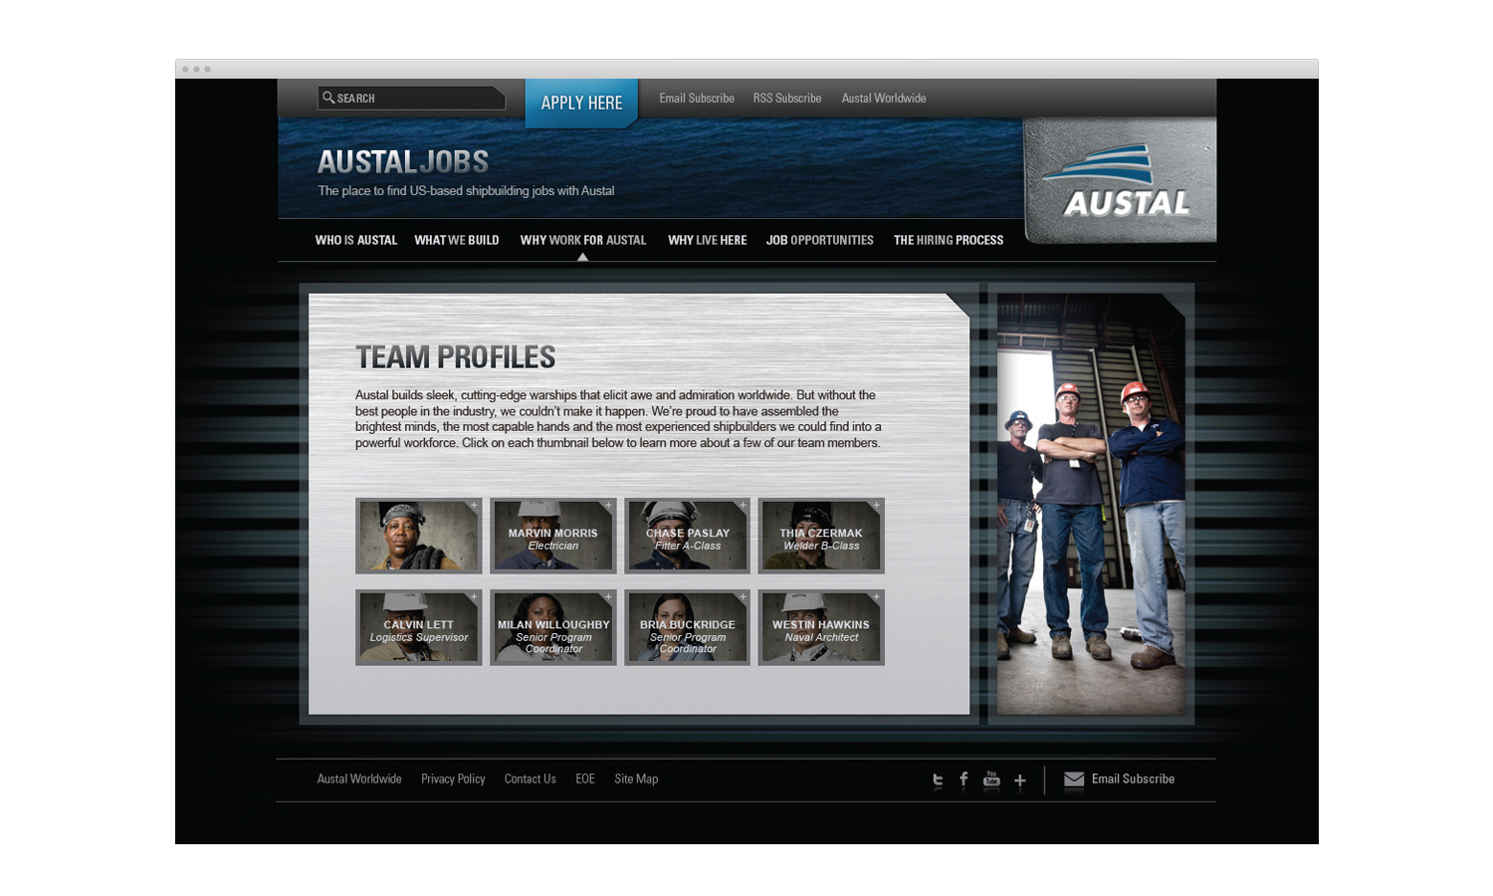Screen dimensions: 1493x896
Task: Expand plus icon on first unlabeled profile card
Action: tap(474, 506)
